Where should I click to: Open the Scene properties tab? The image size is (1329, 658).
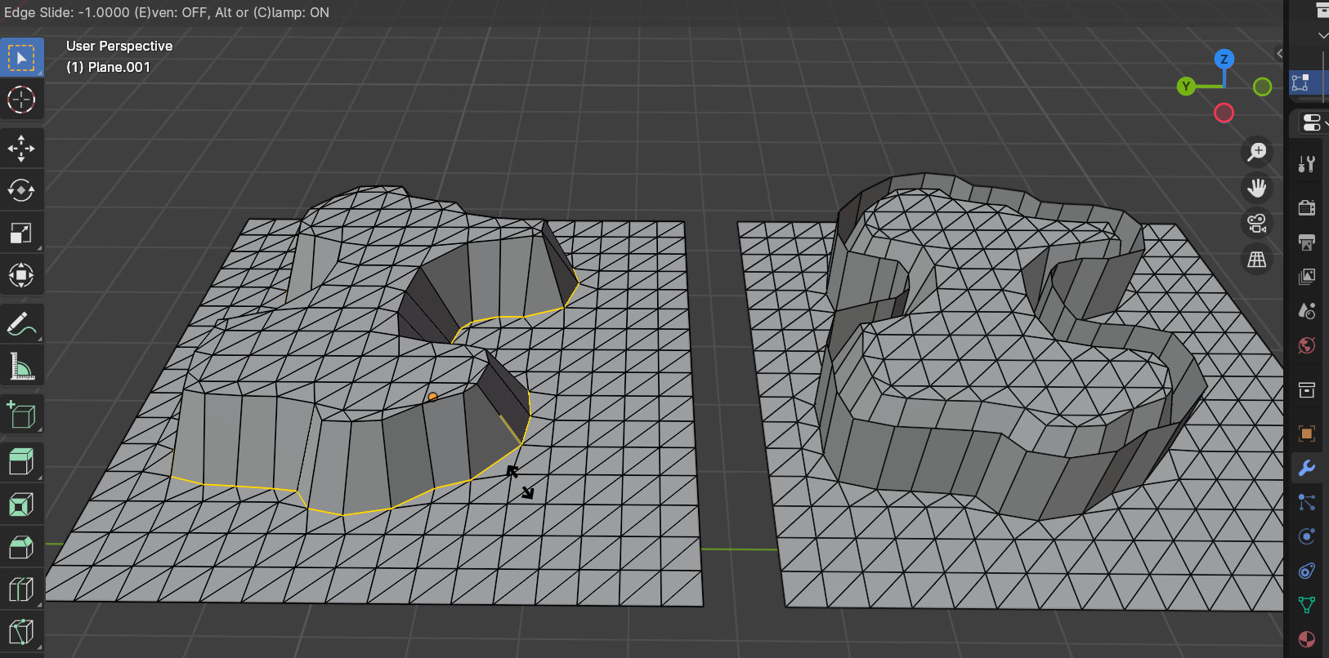tap(1307, 310)
